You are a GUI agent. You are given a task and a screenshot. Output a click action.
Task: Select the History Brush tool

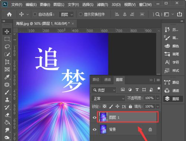7,107
